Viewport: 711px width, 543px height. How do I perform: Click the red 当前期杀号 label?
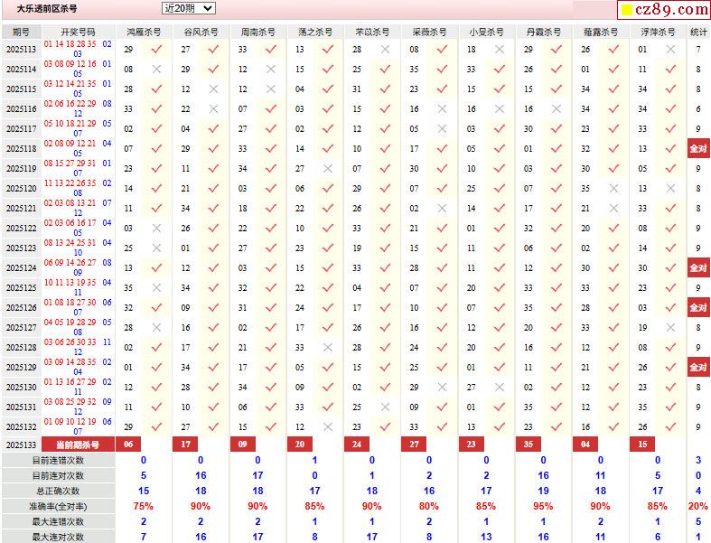(78, 445)
